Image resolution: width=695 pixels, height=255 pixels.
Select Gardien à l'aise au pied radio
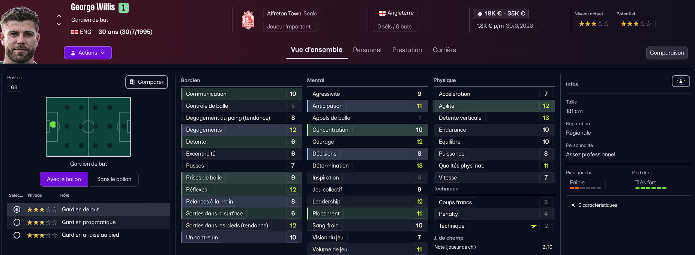[17, 235]
